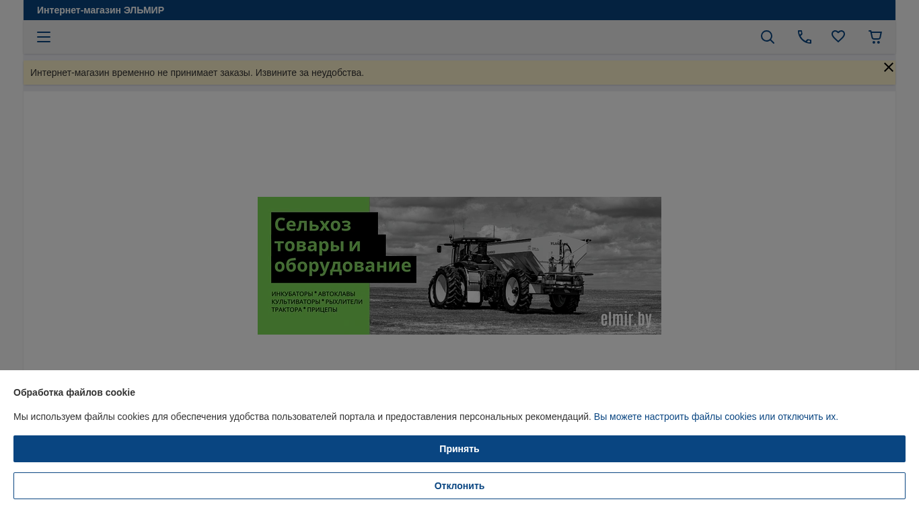Click the Отклонить cookie button
919x516 pixels.
pos(459,486)
